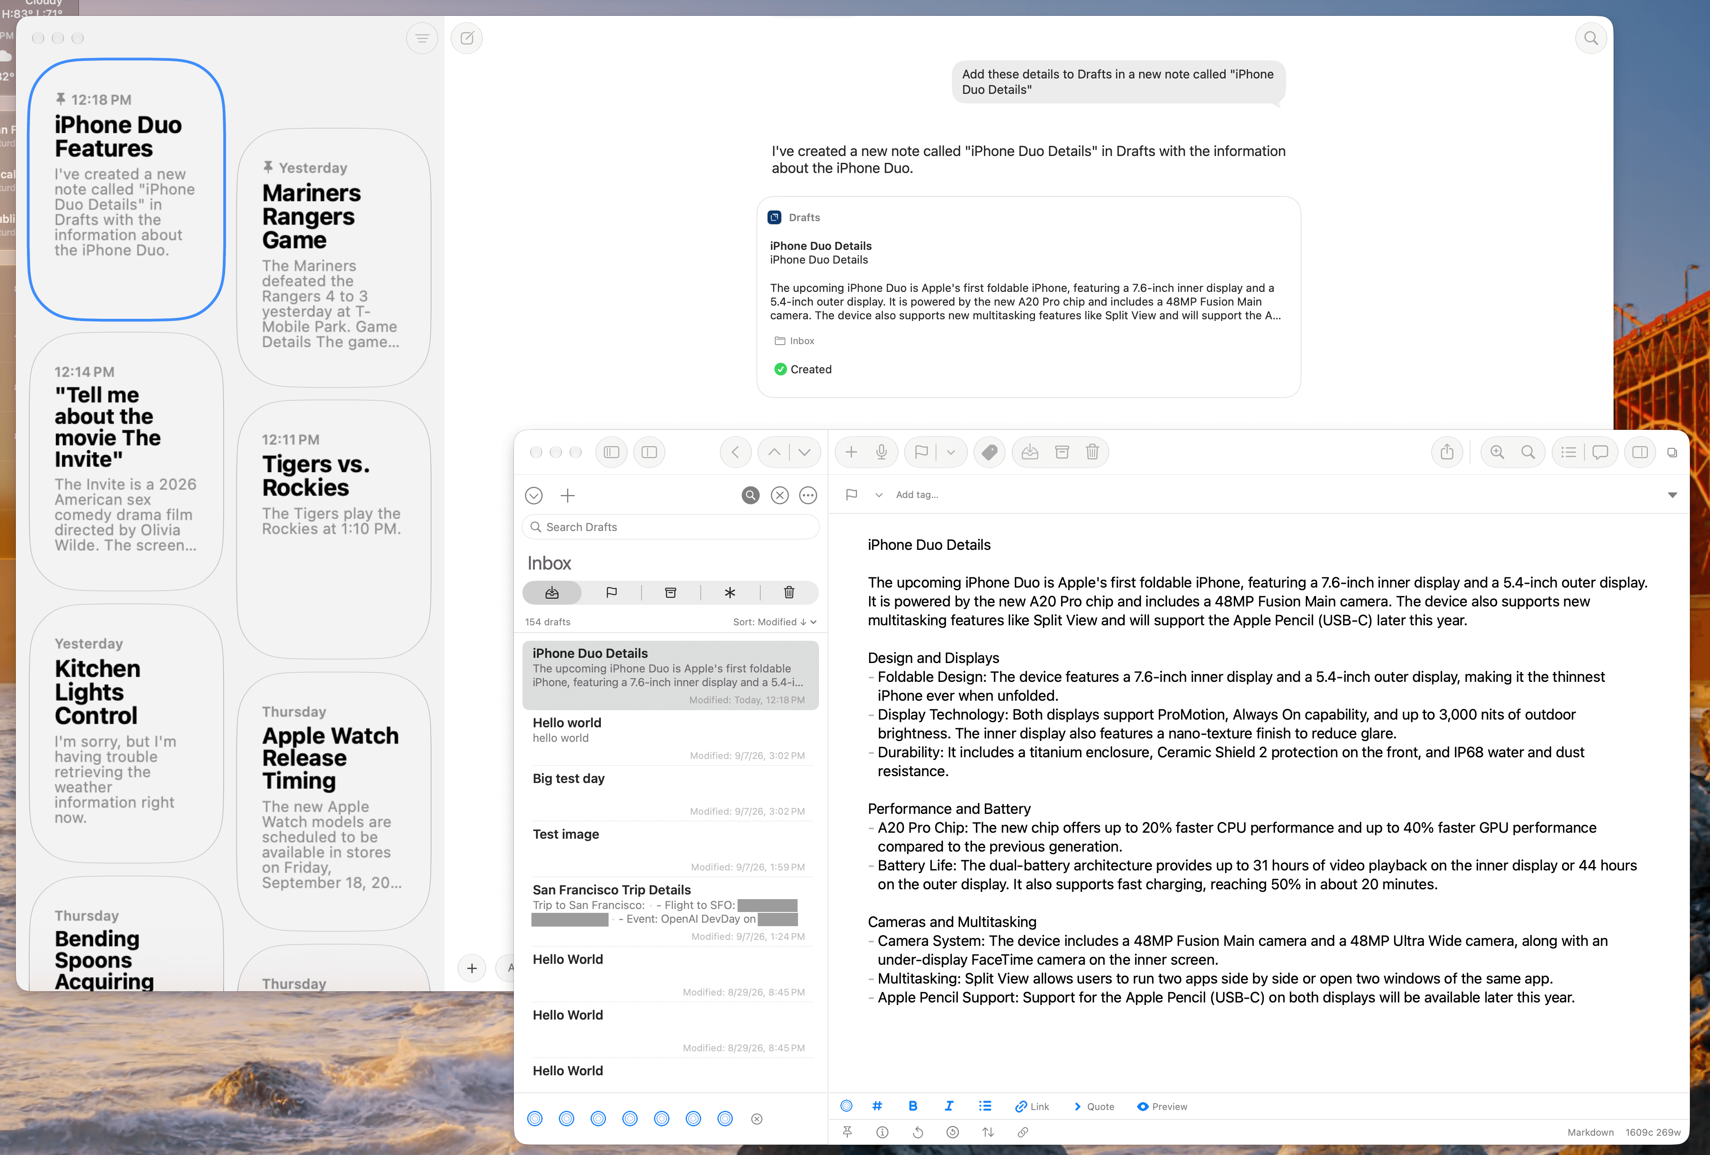Switch to the Inbox tab icon
The height and width of the screenshot is (1155, 1710).
[x=552, y=593]
